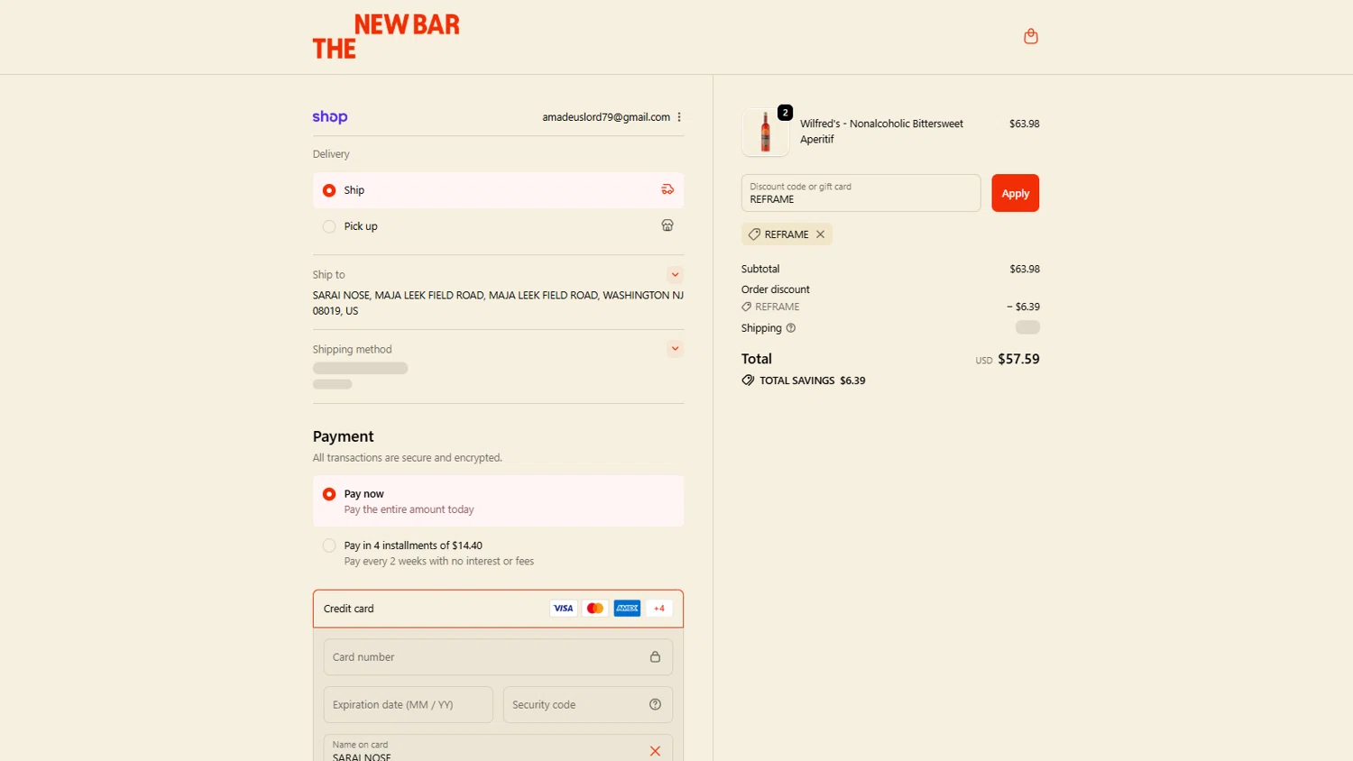Expand the Shipping method section
This screenshot has width=1353, height=761.
[x=675, y=349]
